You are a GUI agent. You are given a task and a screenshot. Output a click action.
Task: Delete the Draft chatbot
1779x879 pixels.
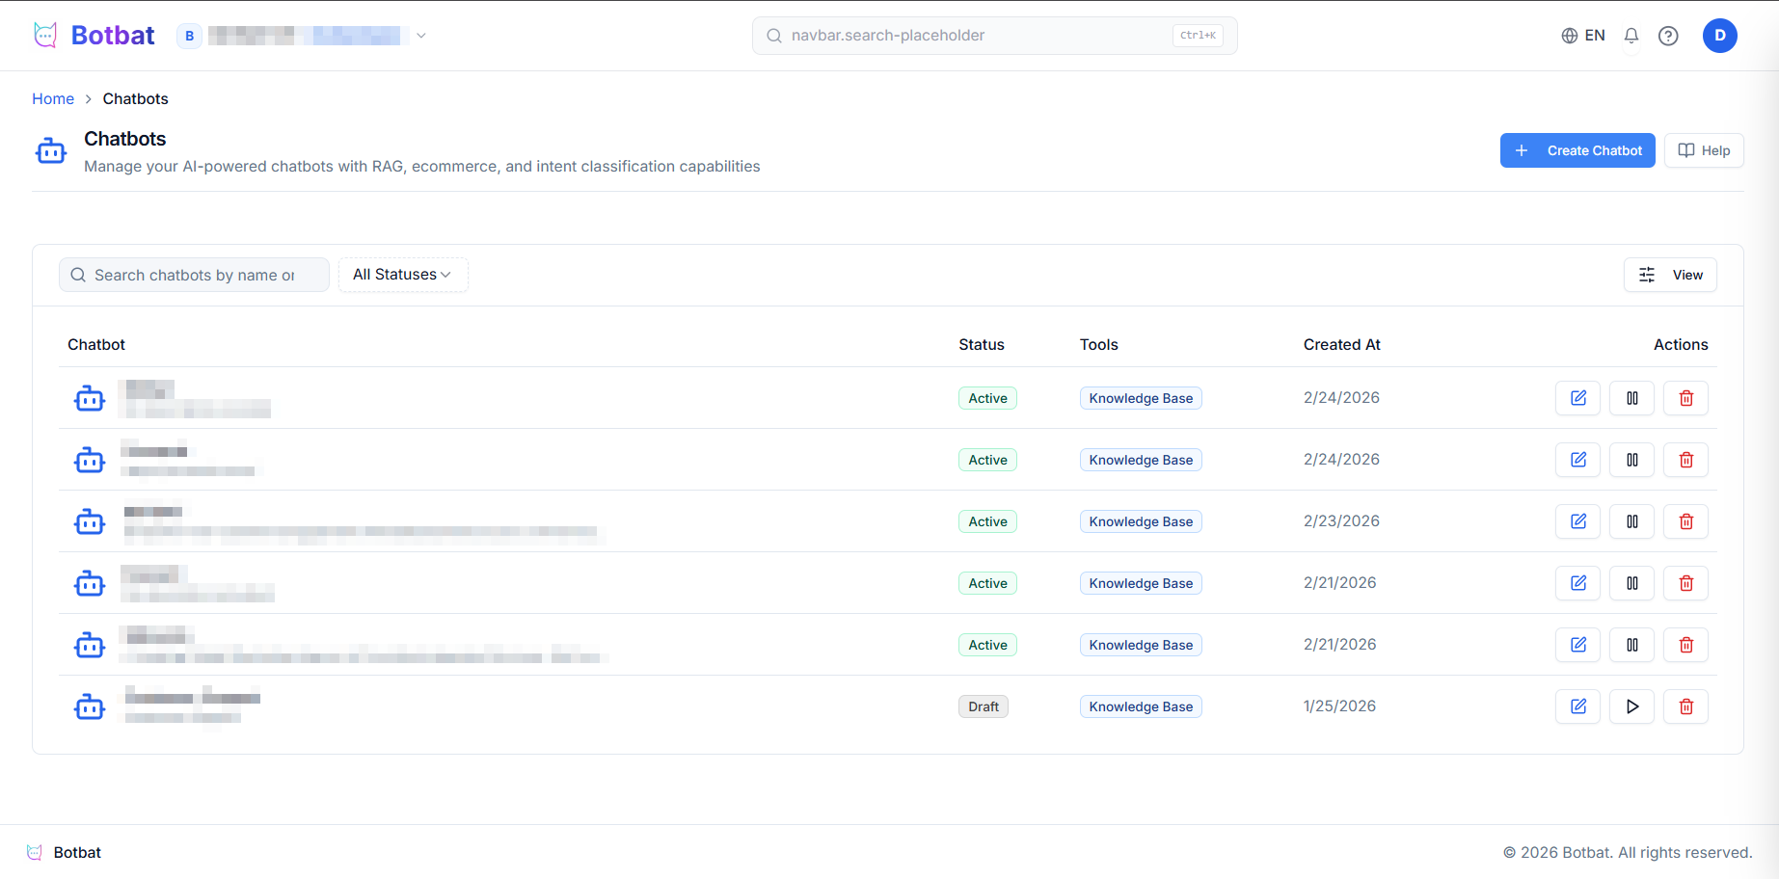tap(1685, 706)
